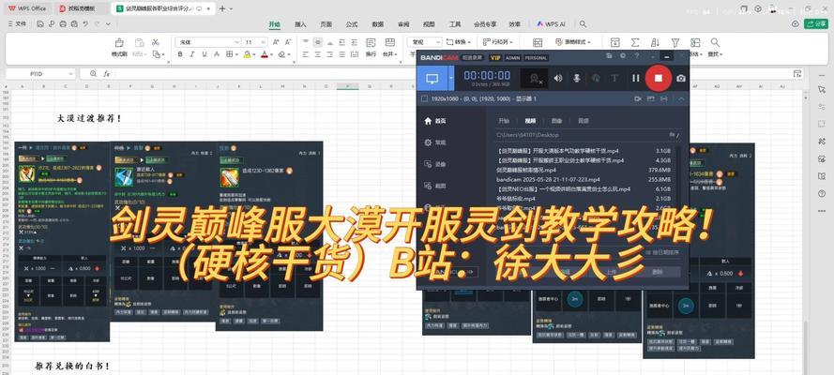Click the Wrap Text 换行 button

point(371,47)
